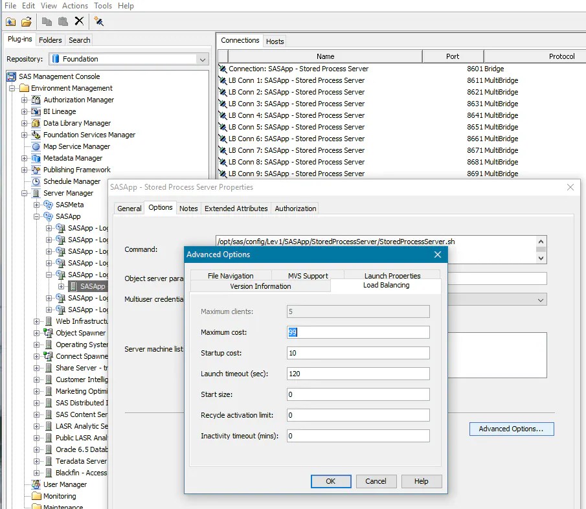The image size is (586, 509).
Task: Click the Publishing Framework icon
Action: [x=36, y=170]
